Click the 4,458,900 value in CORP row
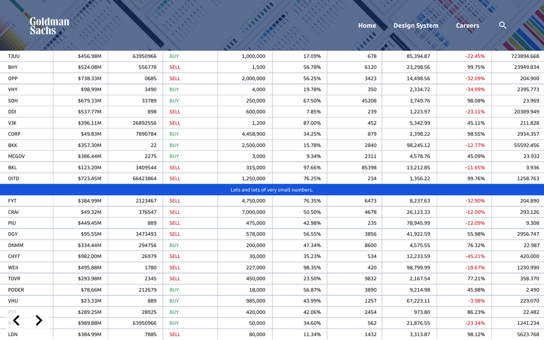The height and width of the screenshot is (340, 544). coord(254,134)
